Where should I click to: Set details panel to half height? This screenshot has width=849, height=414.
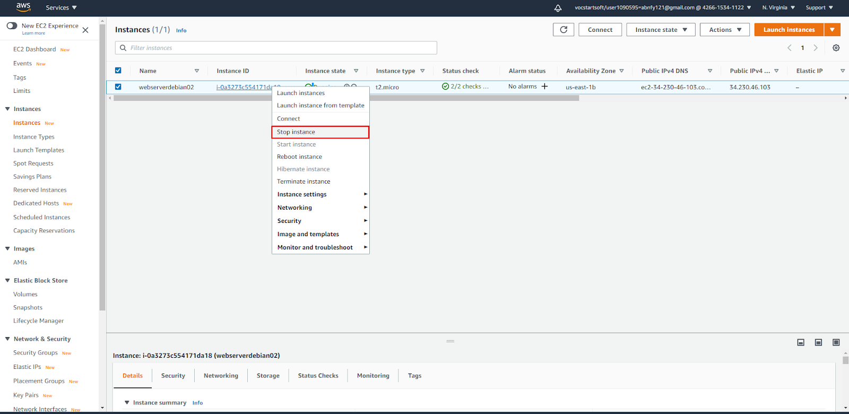coord(818,342)
